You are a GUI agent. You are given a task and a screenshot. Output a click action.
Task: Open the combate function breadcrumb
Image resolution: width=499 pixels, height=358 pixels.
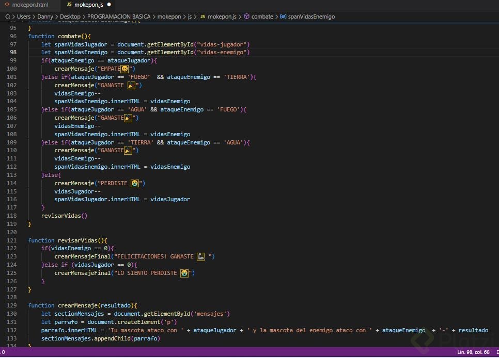tap(262, 17)
